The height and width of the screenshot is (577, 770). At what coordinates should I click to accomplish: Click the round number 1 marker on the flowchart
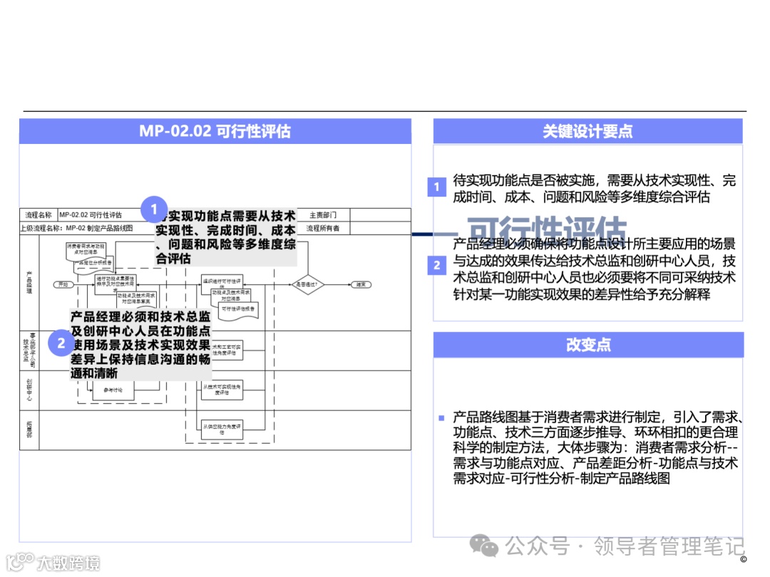[x=154, y=209]
